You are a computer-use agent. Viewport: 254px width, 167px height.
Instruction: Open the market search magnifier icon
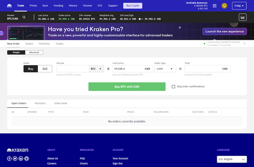click(x=24, y=17)
